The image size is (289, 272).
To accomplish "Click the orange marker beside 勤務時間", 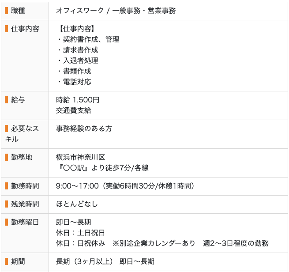I will pyautogui.click(x=7, y=186).
